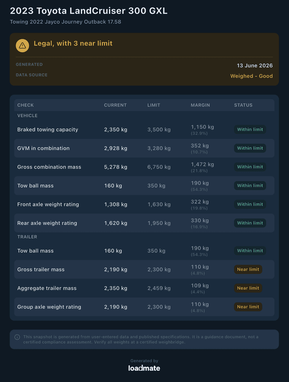Click the 109 kg margin value
Viewport: 289px width, 382px height.
click(200, 285)
